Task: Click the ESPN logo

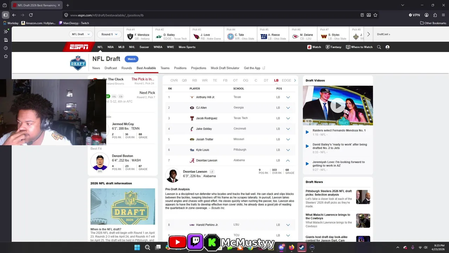Action: coord(79,47)
